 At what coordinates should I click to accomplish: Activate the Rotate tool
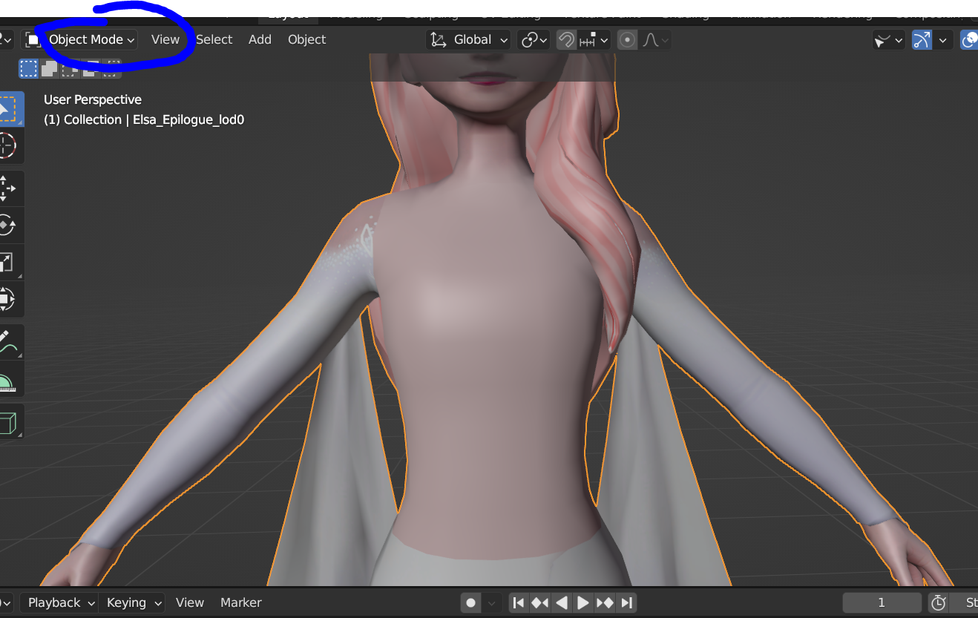point(7,225)
